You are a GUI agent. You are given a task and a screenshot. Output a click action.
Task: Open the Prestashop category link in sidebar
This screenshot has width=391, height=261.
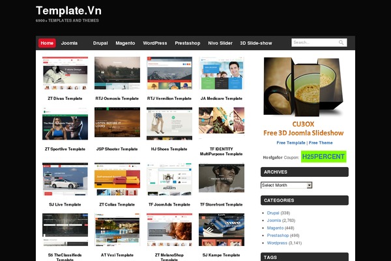pos(278,236)
